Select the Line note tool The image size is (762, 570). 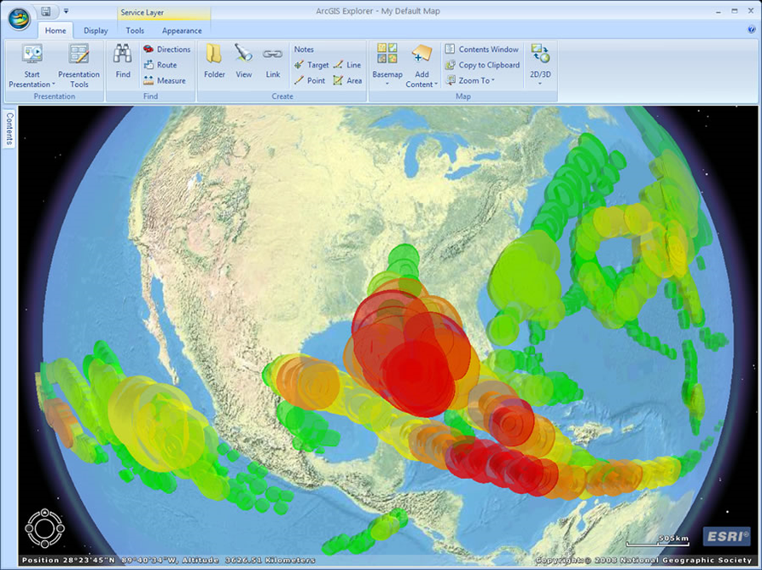[x=347, y=65]
